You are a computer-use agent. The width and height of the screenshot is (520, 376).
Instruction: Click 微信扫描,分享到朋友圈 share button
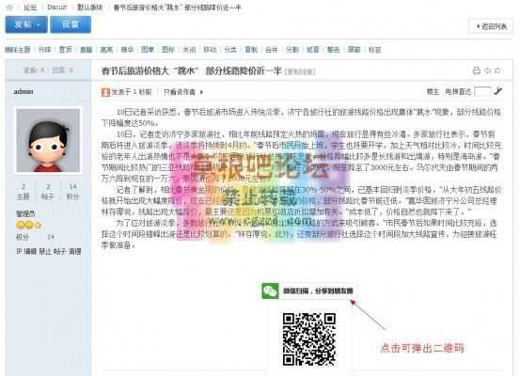pos(309,291)
